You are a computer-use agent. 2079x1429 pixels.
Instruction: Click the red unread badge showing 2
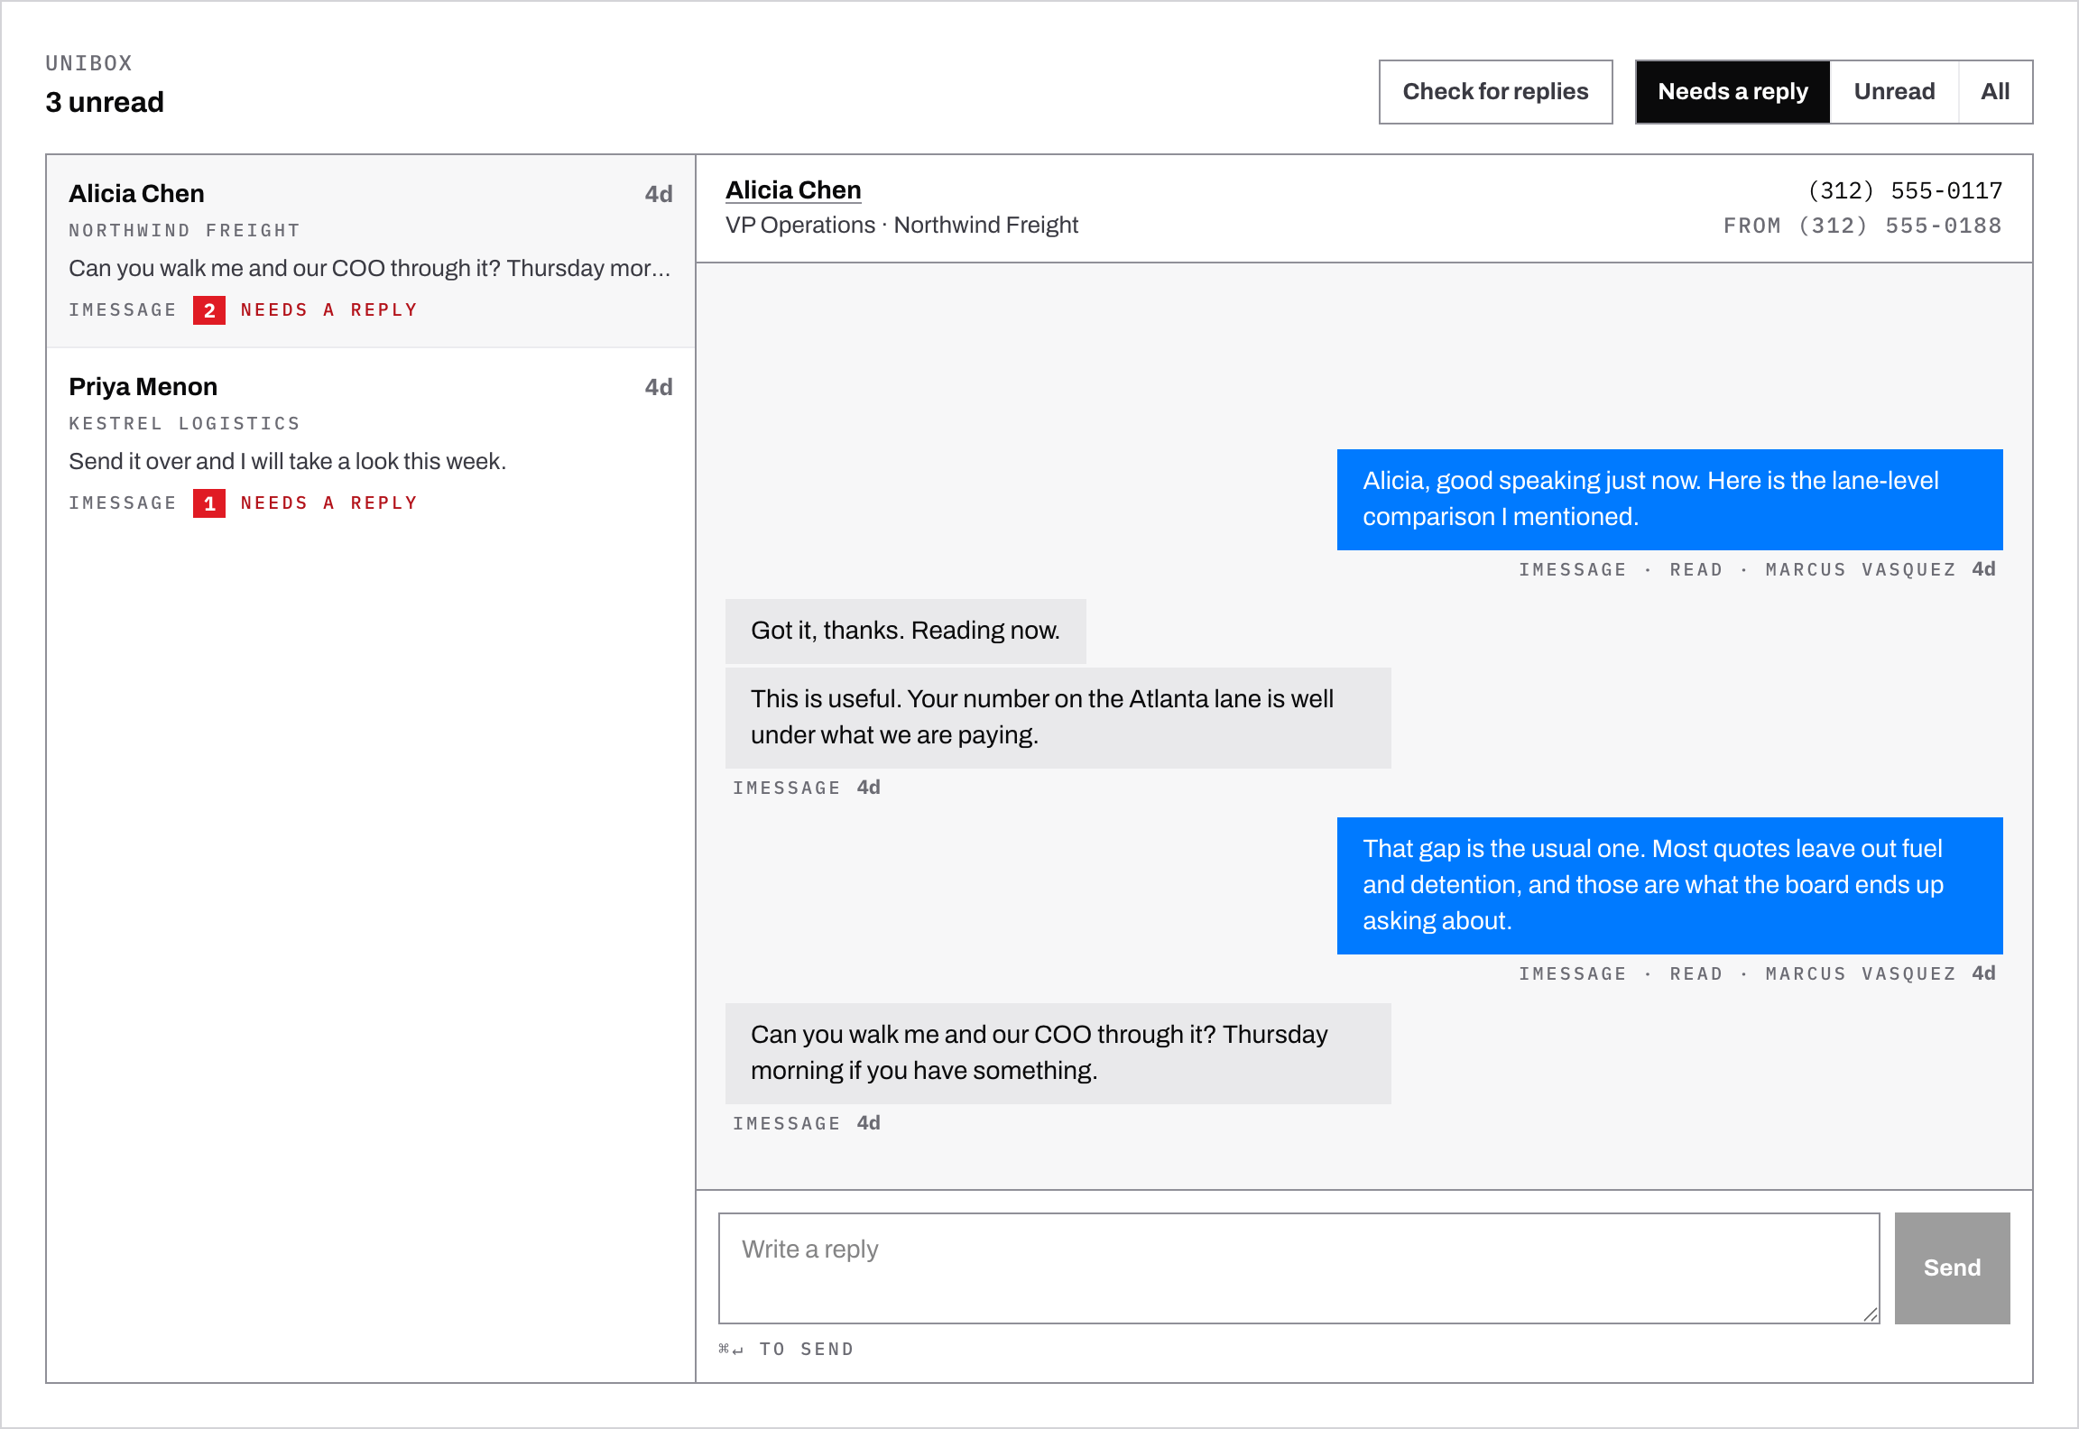[x=209, y=310]
